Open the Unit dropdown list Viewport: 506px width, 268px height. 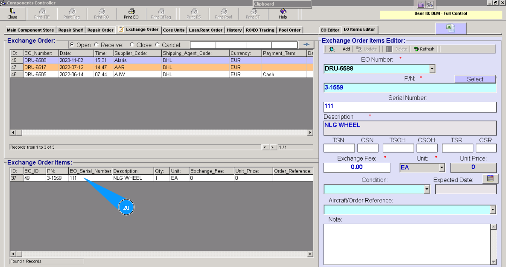click(442, 167)
